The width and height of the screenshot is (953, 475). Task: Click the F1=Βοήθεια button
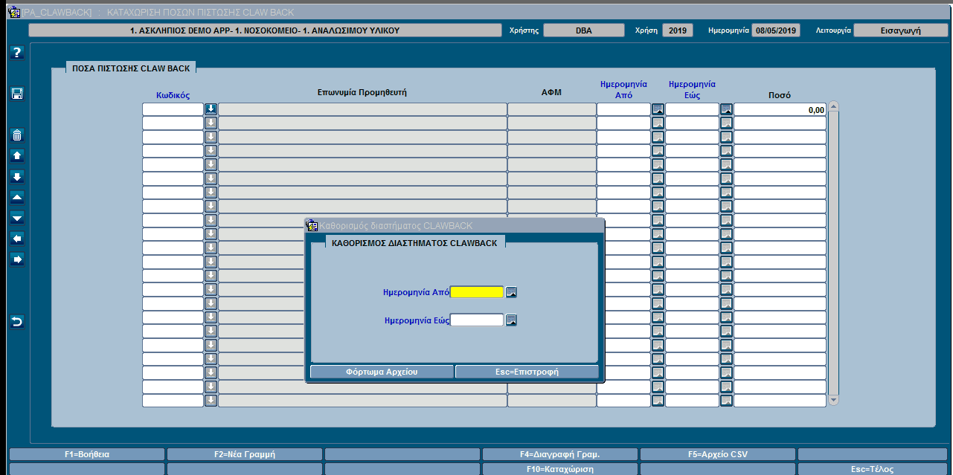[87, 454]
